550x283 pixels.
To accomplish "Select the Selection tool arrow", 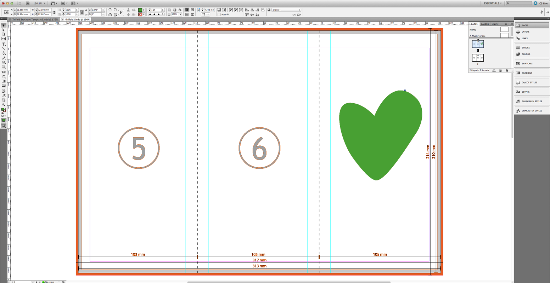I will coord(4,25).
